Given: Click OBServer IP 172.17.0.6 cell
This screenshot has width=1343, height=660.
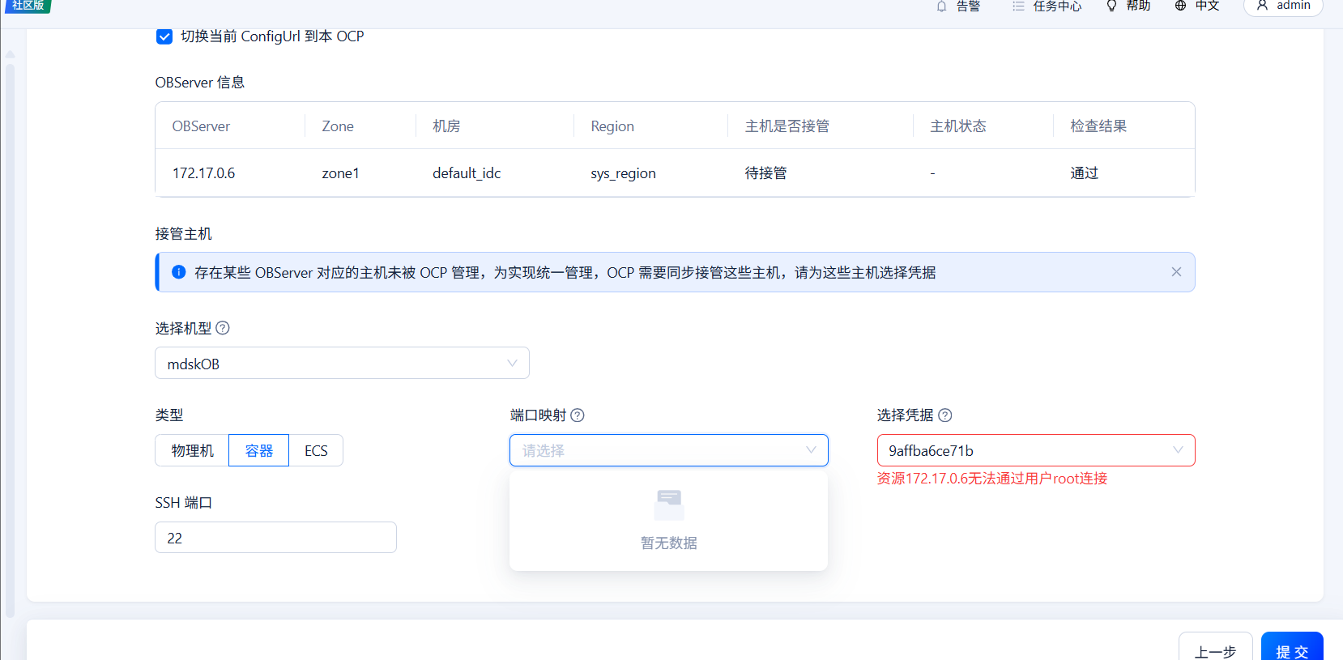Looking at the screenshot, I should [x=203, y=173].
